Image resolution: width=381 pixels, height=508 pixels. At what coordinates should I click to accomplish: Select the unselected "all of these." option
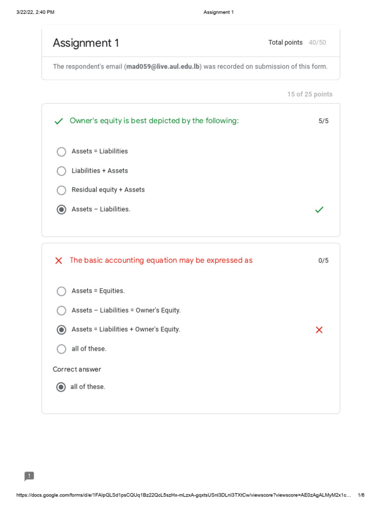(x=62, y=349)
